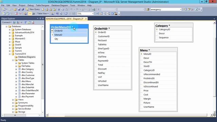
Task: Close the Diagram_0* tab
Action: (86, 19)
